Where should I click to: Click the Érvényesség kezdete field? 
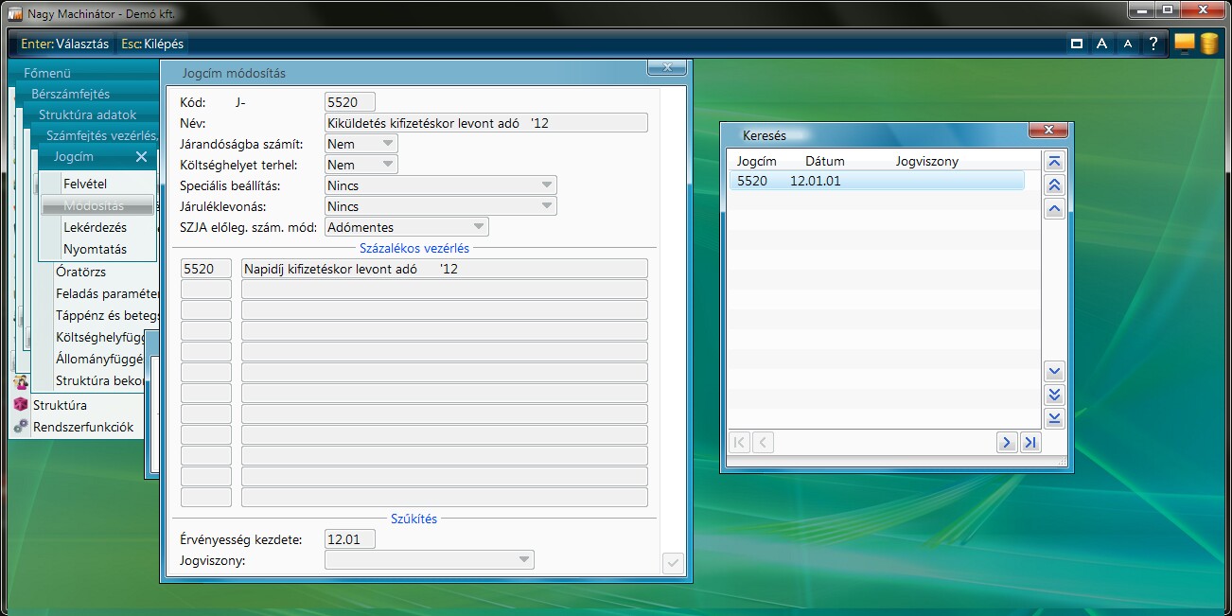349,539
